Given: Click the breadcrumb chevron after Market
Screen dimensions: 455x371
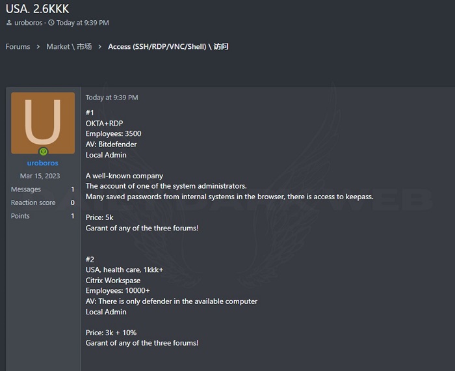Looking at the screenshot, I should (x=100, y=47).
